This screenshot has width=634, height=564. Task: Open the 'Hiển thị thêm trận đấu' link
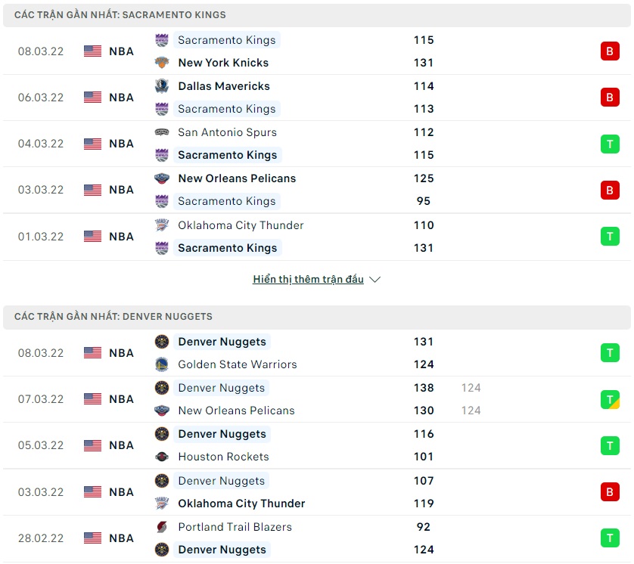click(x=308, y=280)
